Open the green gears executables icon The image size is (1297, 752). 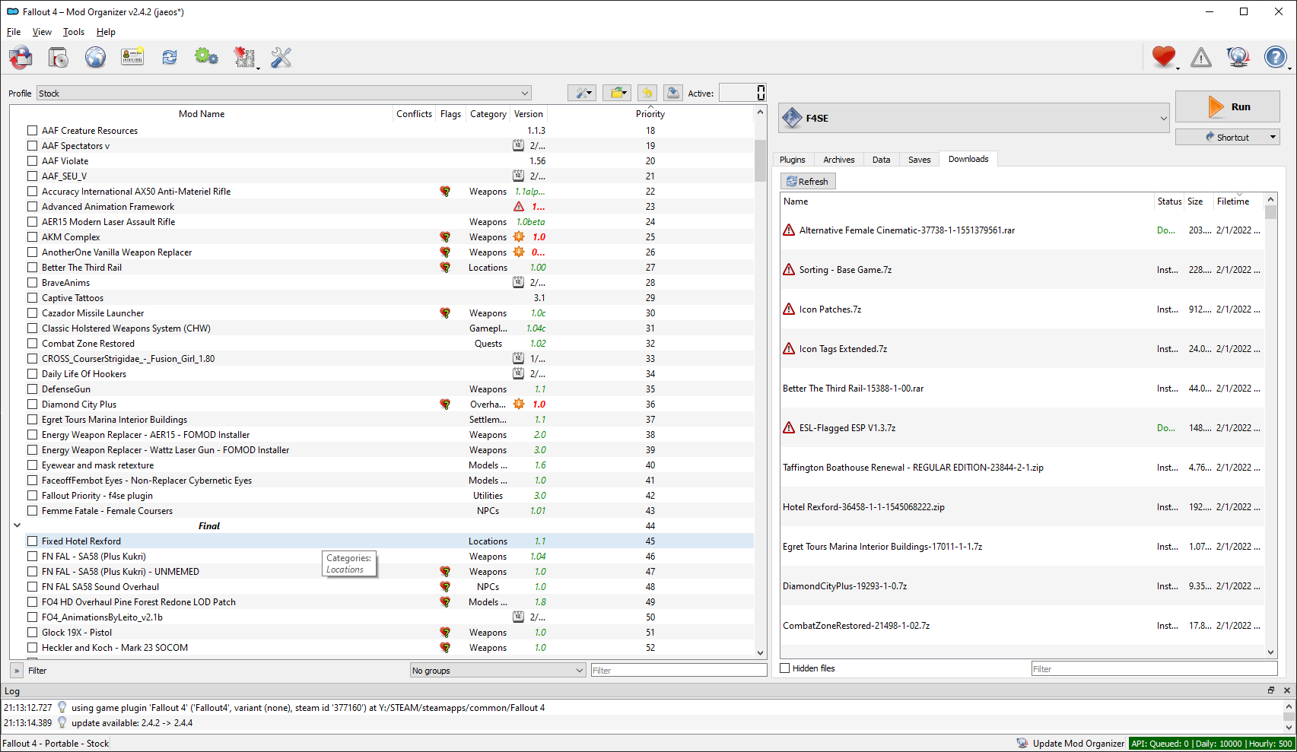pos(206,57)
